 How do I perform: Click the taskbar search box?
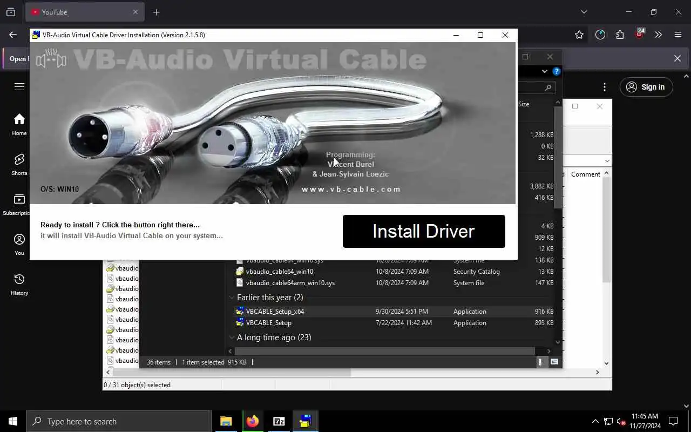(119, 421)
